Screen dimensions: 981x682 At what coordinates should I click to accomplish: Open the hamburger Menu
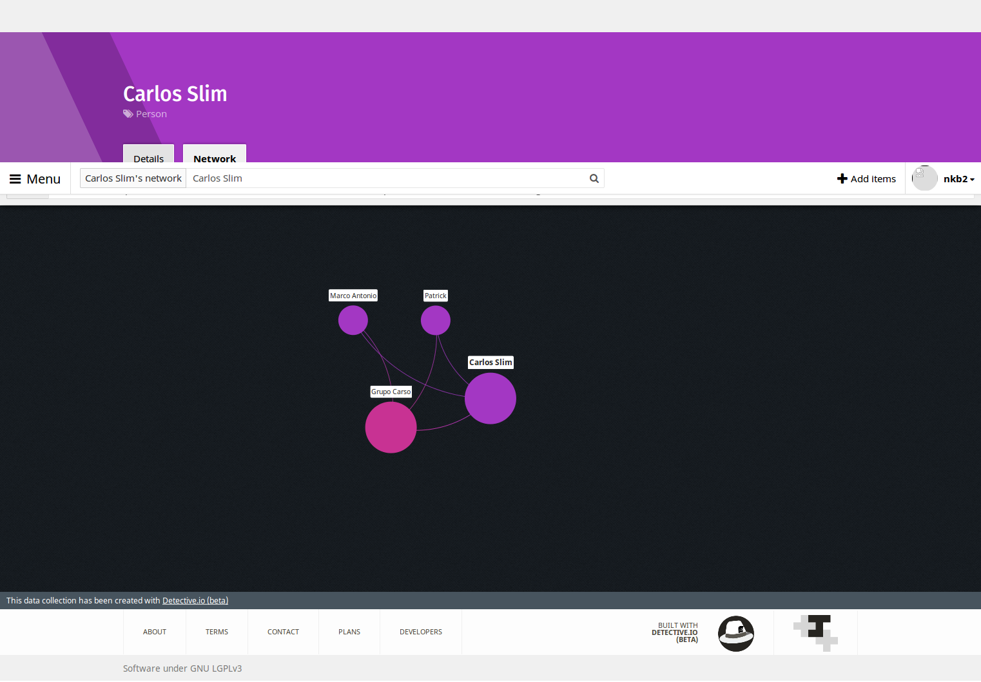click(35, 179)
